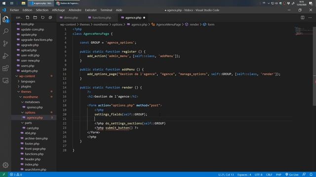Change the CRLF end-of-line sequence
The image size is (316, 177).
point(269,175)
